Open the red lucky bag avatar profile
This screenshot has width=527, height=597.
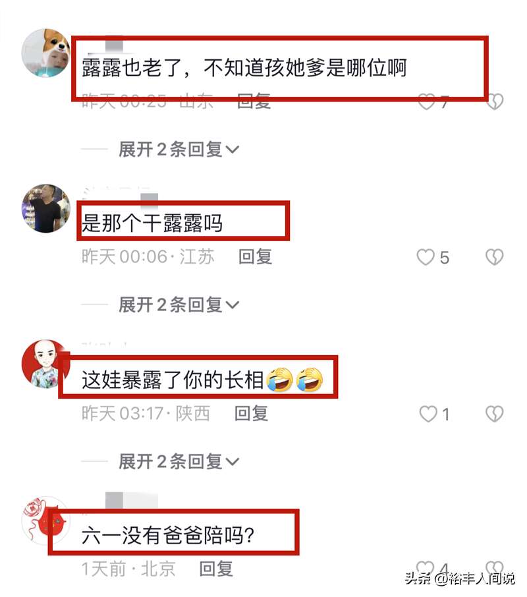click(45, 521)
